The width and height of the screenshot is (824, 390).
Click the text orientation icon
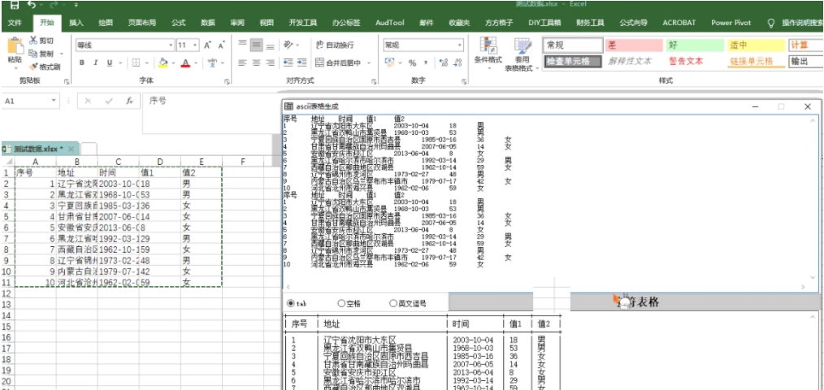288,45
